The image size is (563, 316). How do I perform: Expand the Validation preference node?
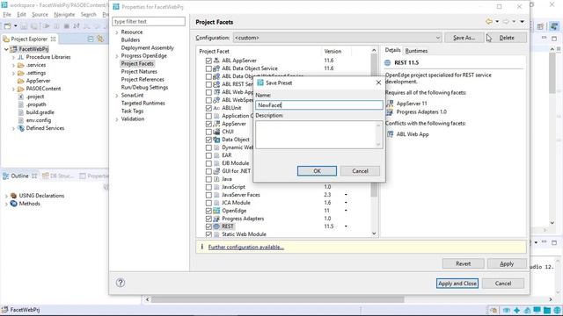coord(117,119)
